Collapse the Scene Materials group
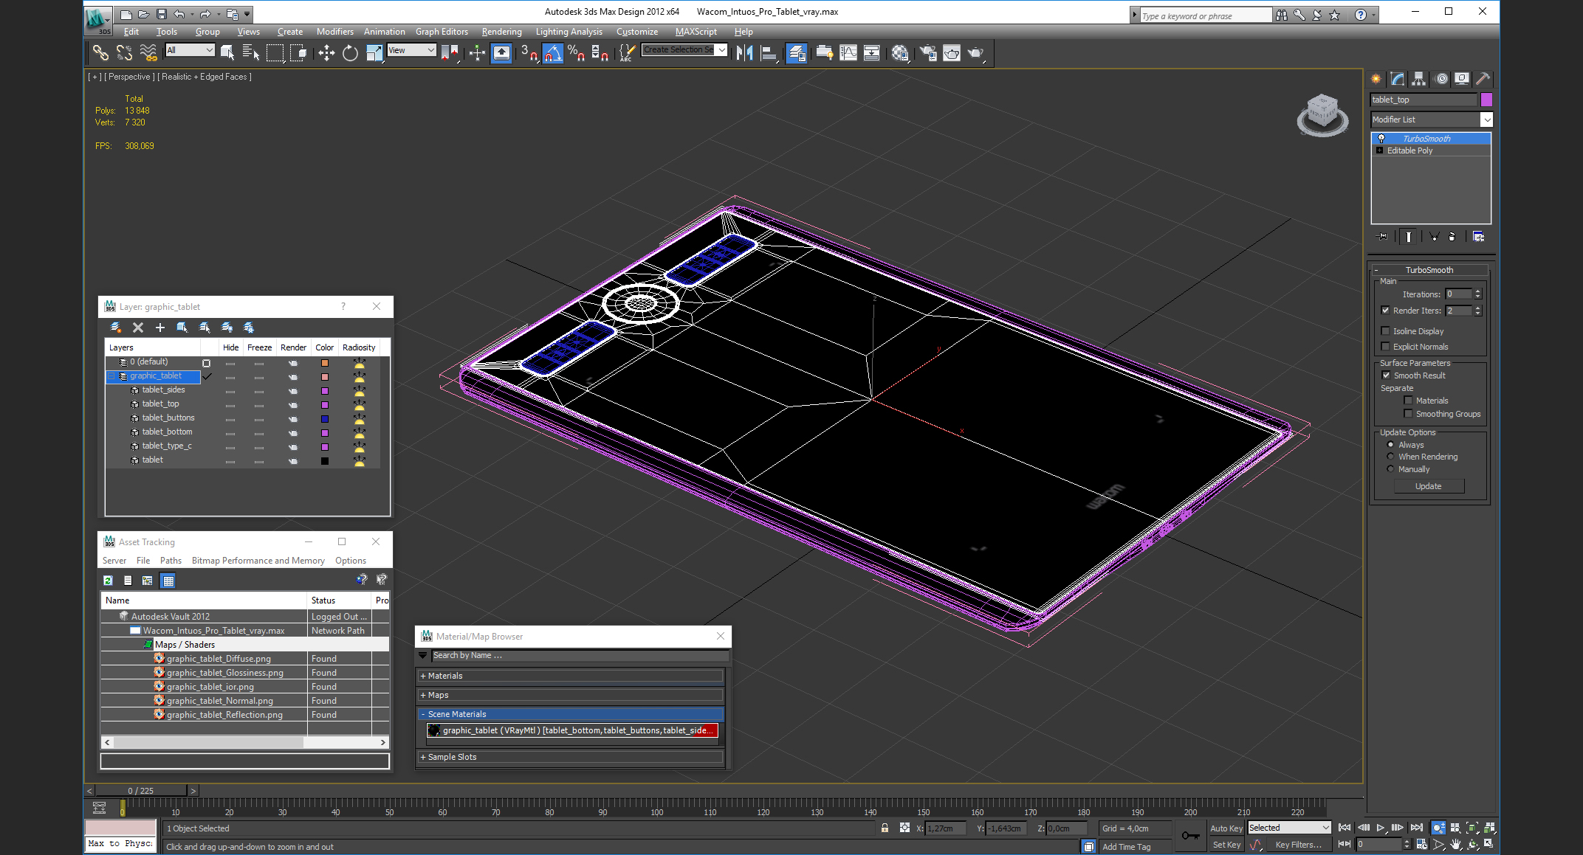Screen dimensions: 1583x855 pos(571,714)
